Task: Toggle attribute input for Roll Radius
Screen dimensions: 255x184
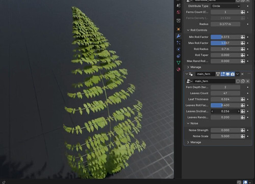Action: (243, 49)
